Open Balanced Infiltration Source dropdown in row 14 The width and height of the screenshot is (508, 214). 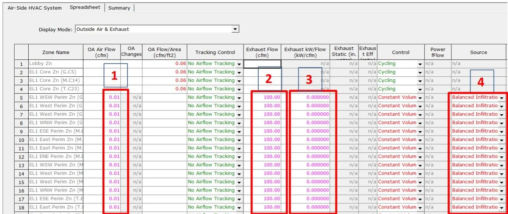pos(502,174)
